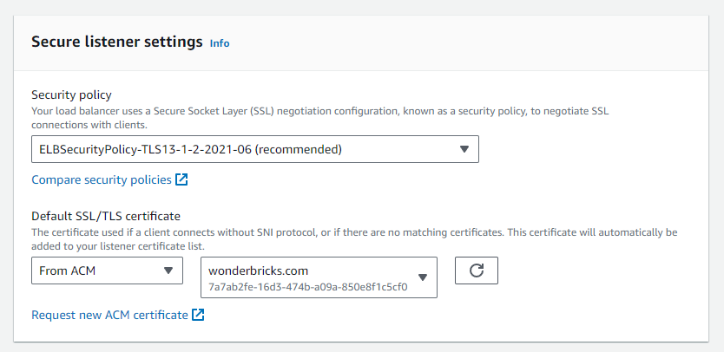Image resolution: width=724 pixels, height=352 pixels.
Task: Follow Request new ACM certificate link
Action: tap(110, 315)
